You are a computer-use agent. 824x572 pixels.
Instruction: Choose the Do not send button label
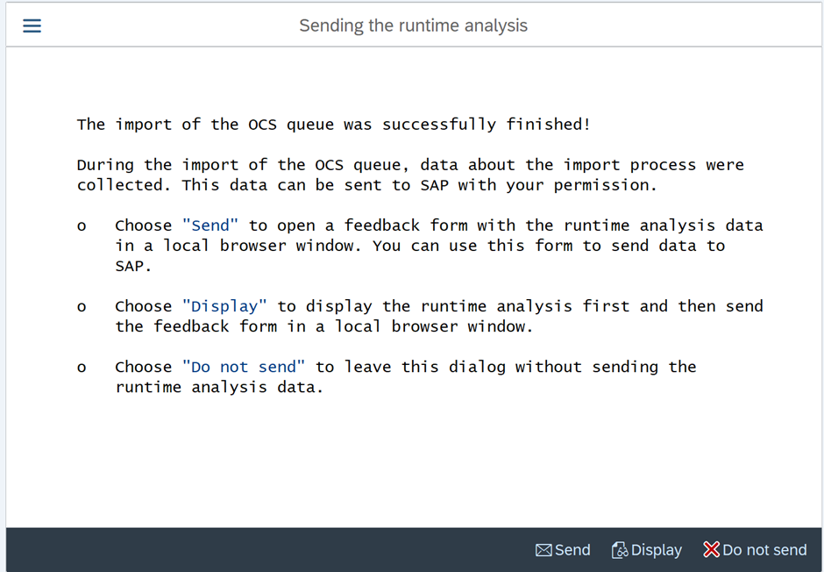pos(764,550)
